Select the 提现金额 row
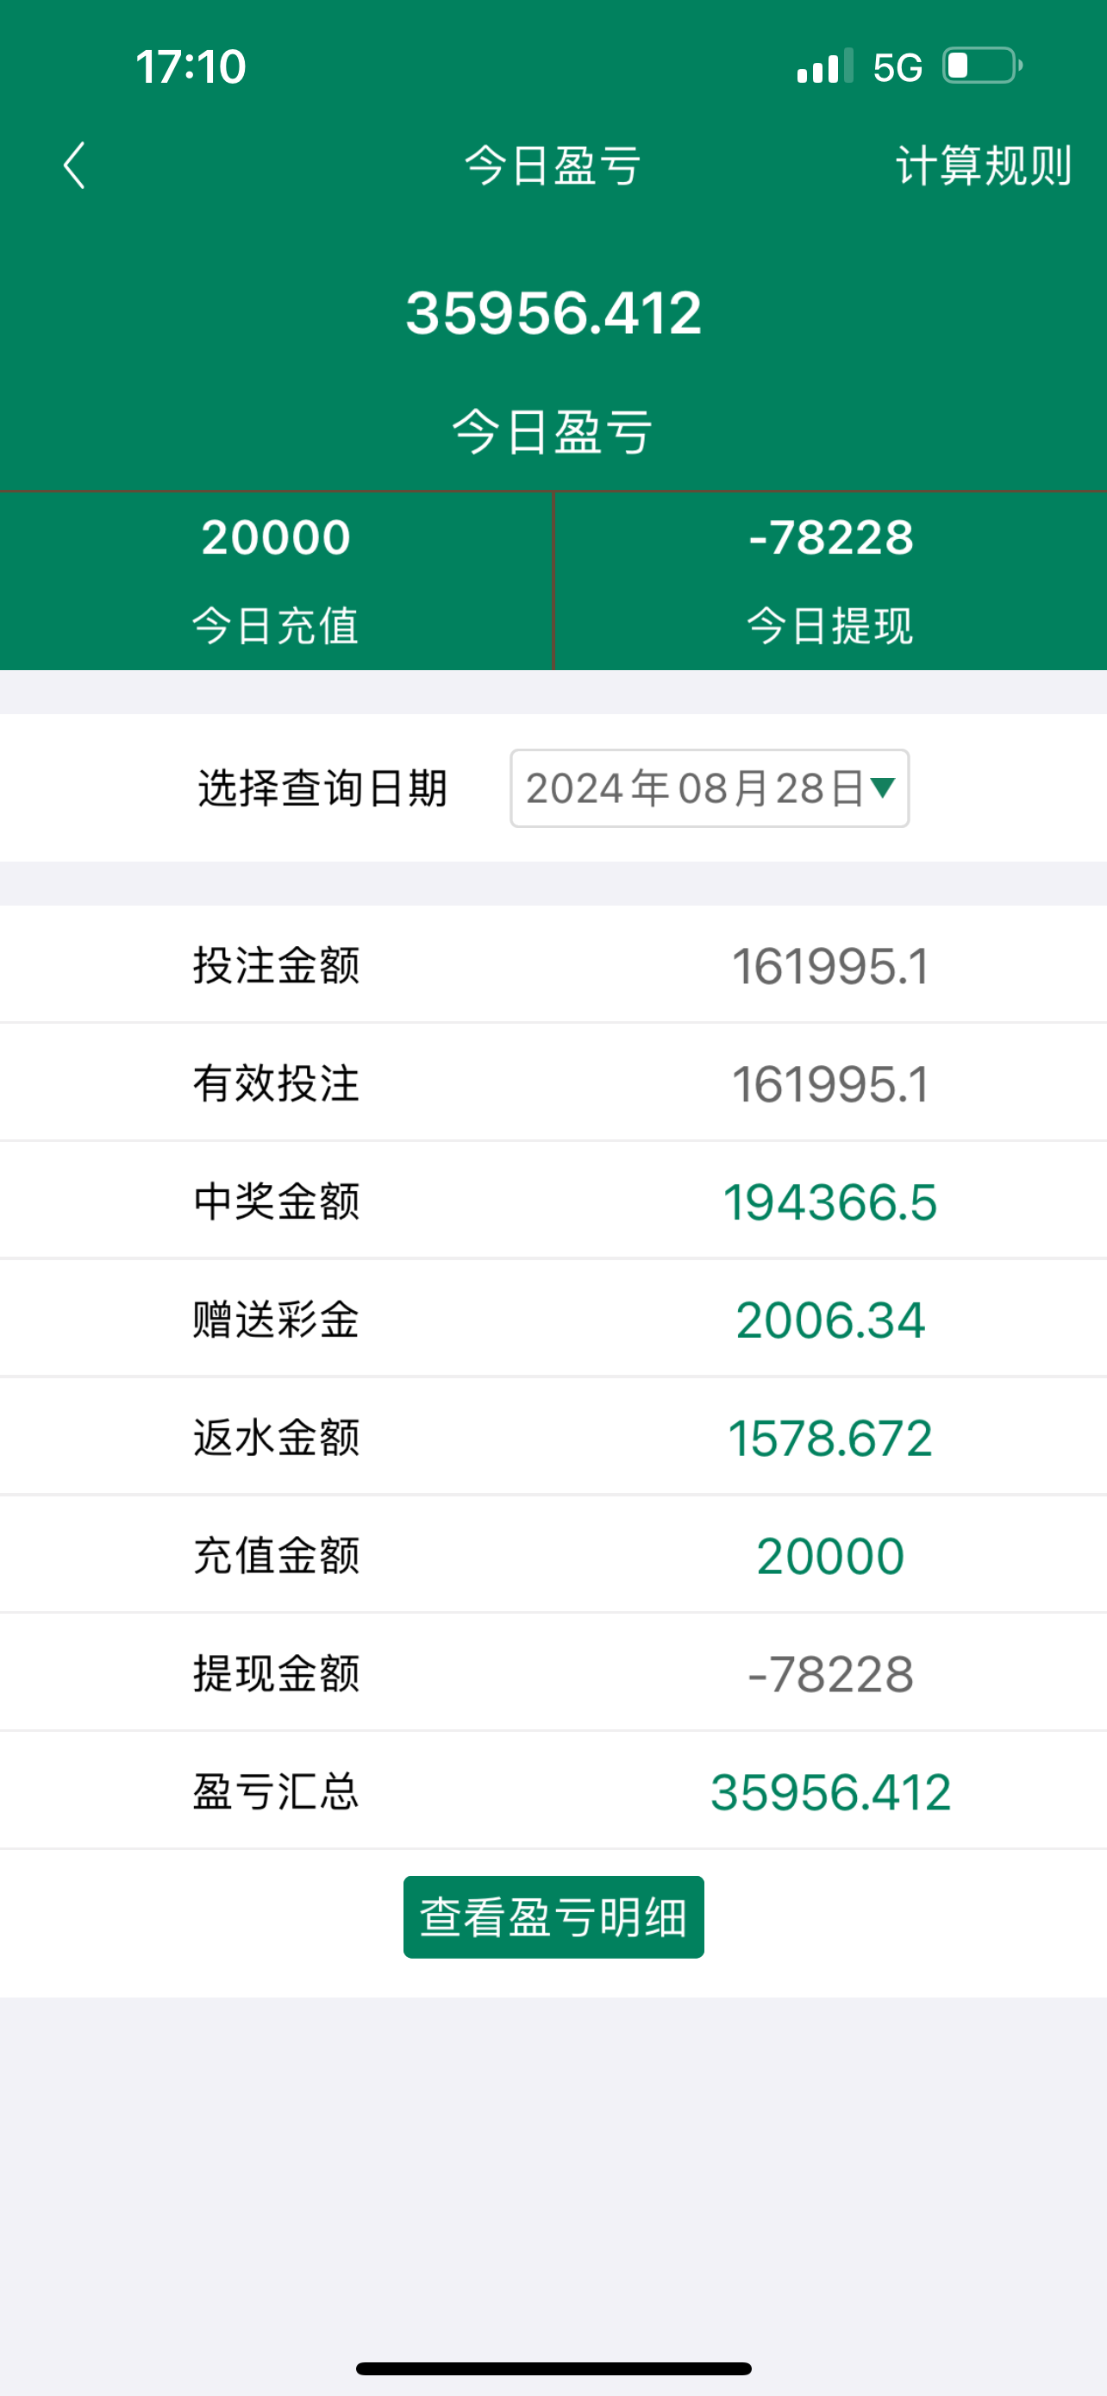 553,1674
